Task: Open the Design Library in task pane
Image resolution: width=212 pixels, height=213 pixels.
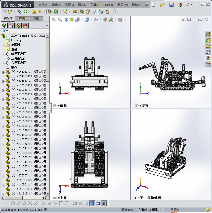Action: 208,40
